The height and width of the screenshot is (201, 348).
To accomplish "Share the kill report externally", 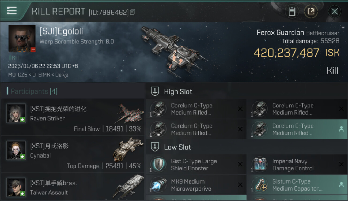I will [x=311, y=12].
